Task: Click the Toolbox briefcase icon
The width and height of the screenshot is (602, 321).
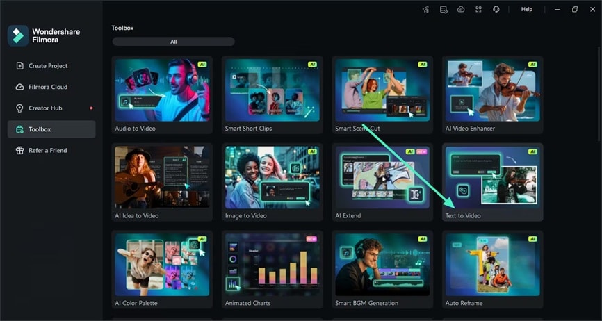Action: (19, 129)
